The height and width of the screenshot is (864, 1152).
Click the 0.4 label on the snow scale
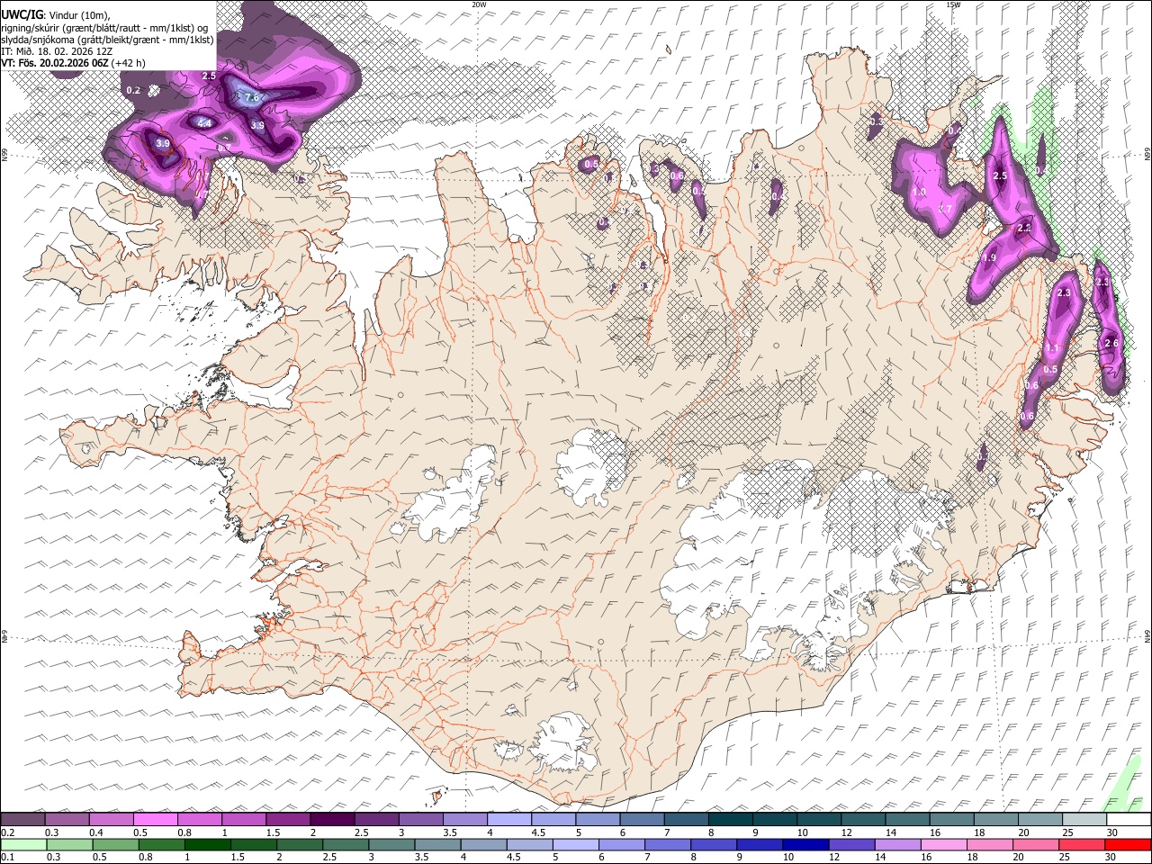point(96,832)
